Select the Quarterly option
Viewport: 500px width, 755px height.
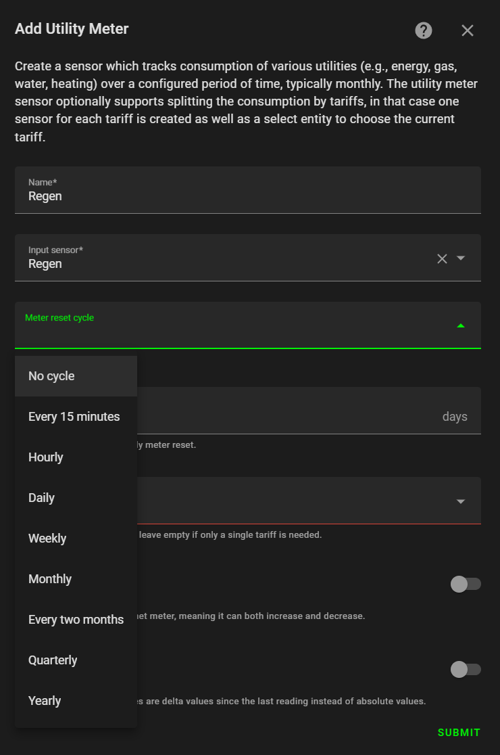[76, 660]
